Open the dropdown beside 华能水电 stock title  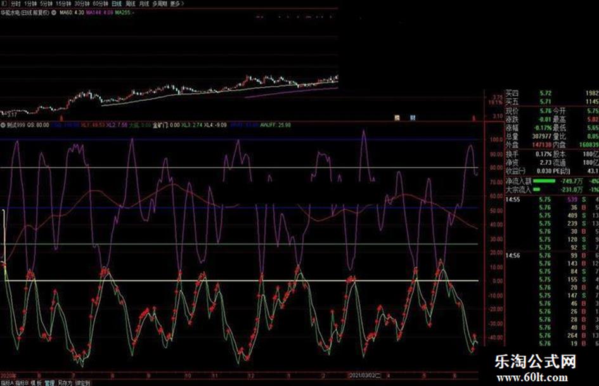pos(54,13)
